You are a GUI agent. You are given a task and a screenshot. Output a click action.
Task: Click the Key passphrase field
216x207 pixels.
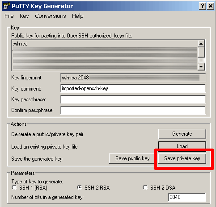(x=133, y=99)
